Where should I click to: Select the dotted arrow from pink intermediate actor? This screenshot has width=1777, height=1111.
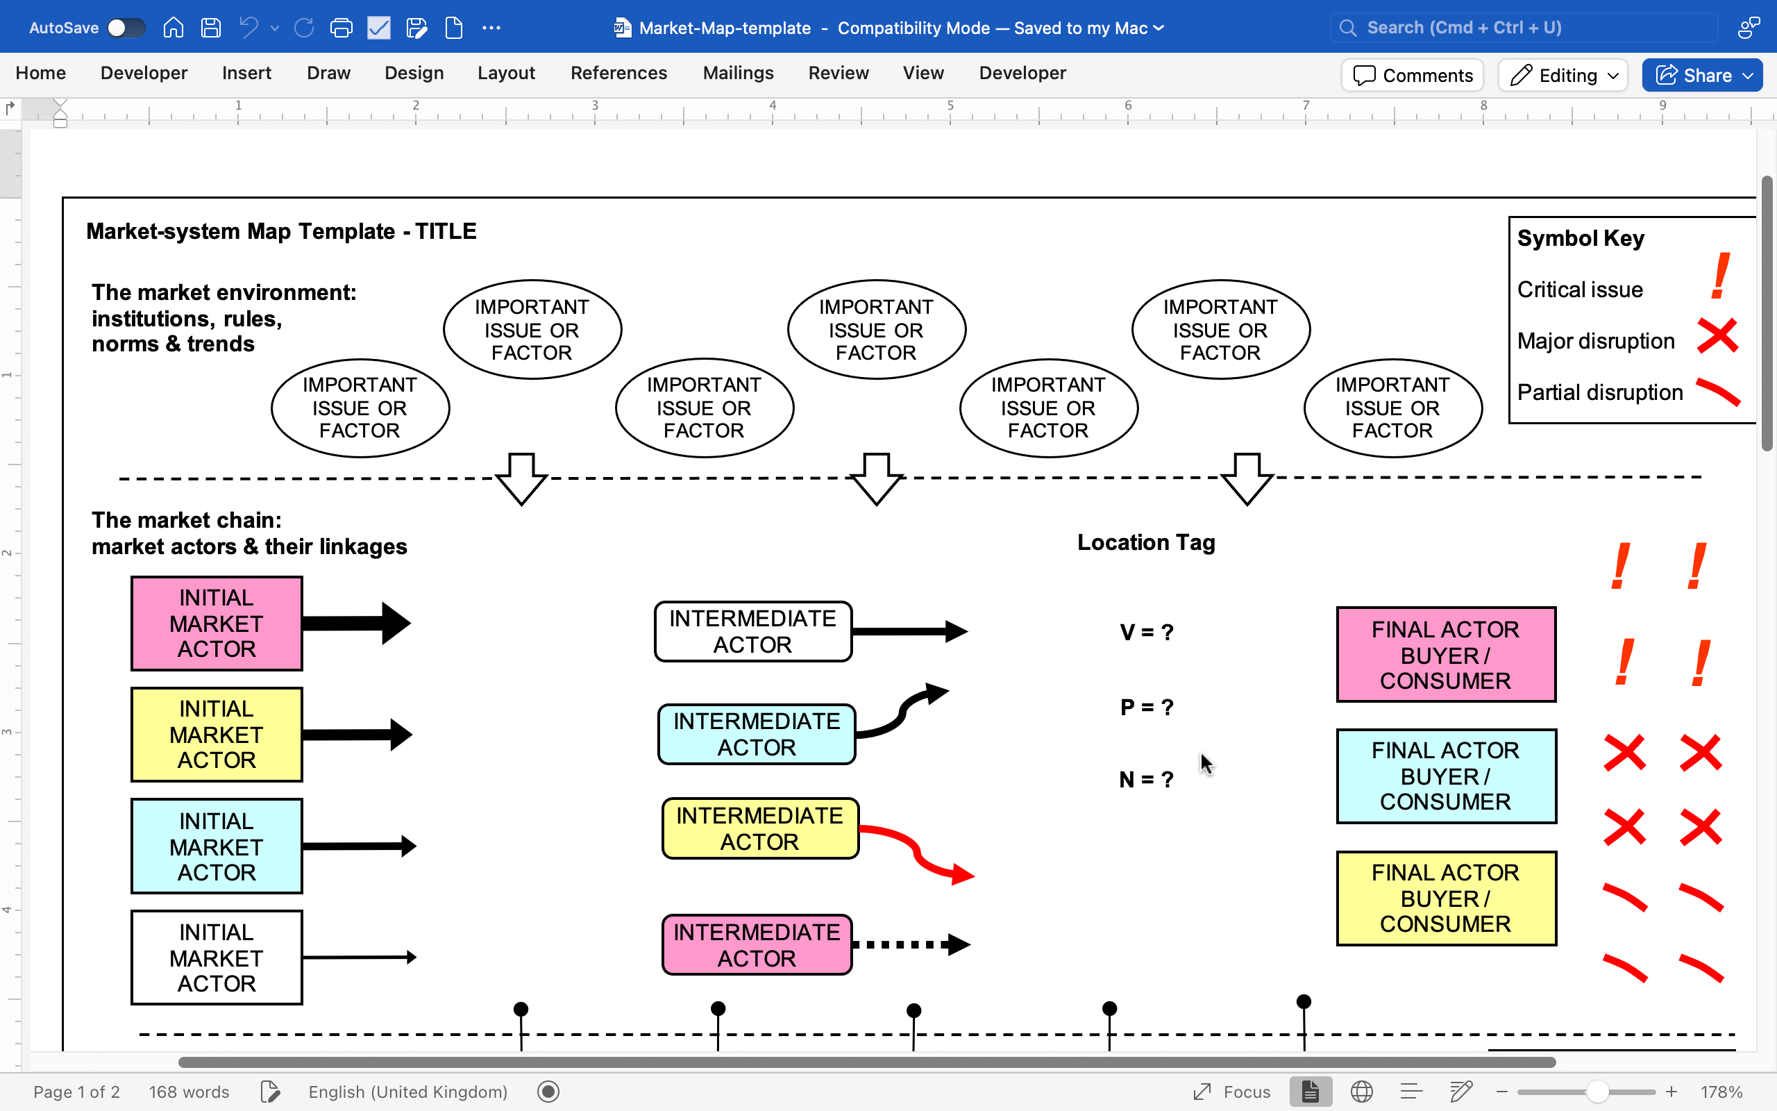point(911,945)
